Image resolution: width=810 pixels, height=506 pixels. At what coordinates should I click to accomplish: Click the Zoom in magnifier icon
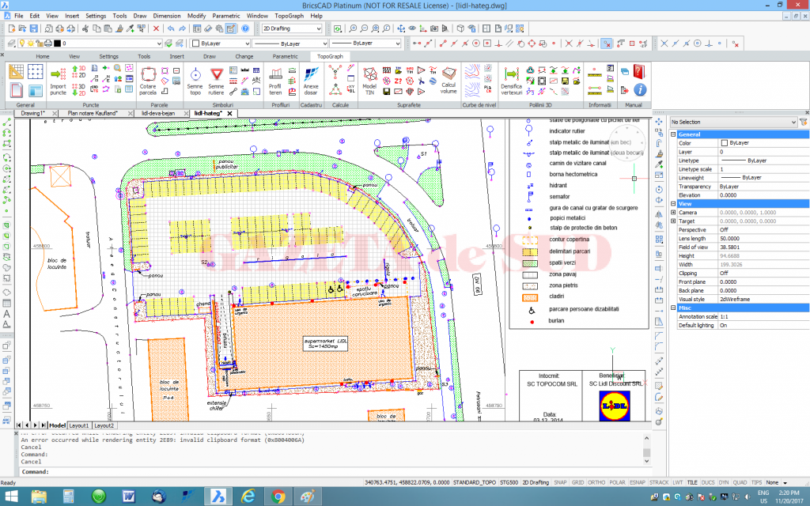coord(353,28)
